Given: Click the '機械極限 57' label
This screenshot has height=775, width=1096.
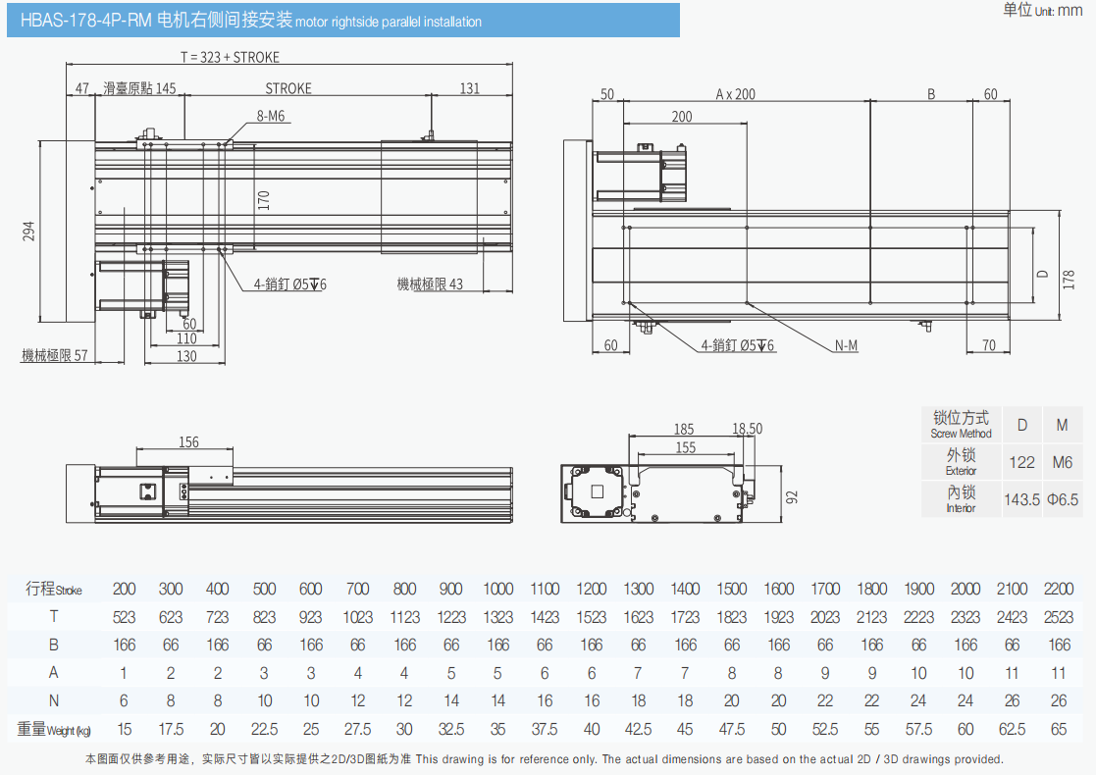Looking at the screenshot, I should tap(55, 355).
